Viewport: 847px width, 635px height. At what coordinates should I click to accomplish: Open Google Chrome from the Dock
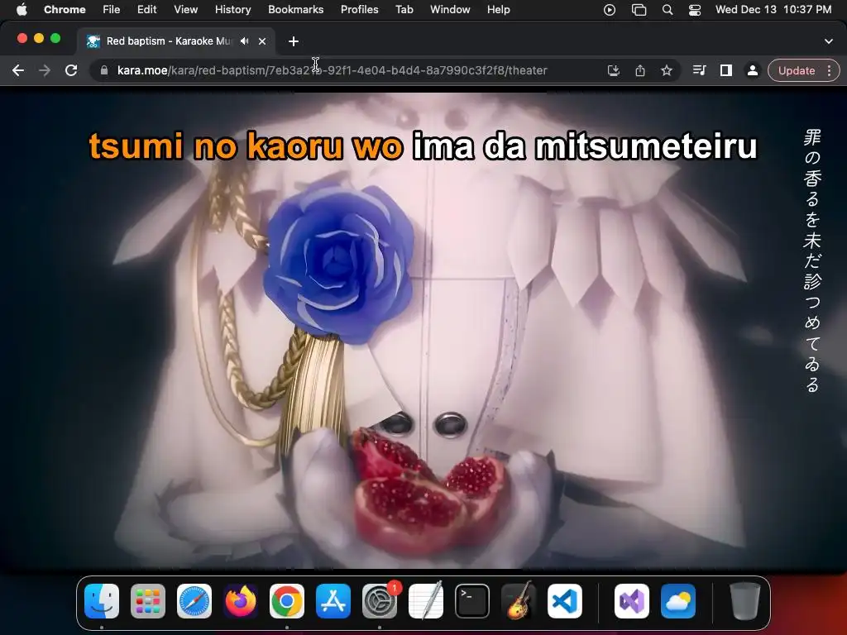[x=287, y=601]
